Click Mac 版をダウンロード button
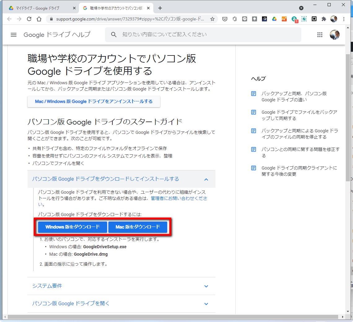This screenshot has width=353, height=322. point(138,227)
